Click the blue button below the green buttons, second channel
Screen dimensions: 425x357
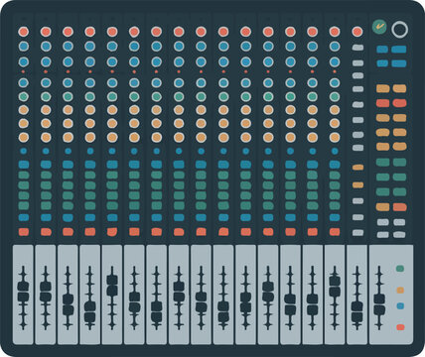tap(46, 217)
